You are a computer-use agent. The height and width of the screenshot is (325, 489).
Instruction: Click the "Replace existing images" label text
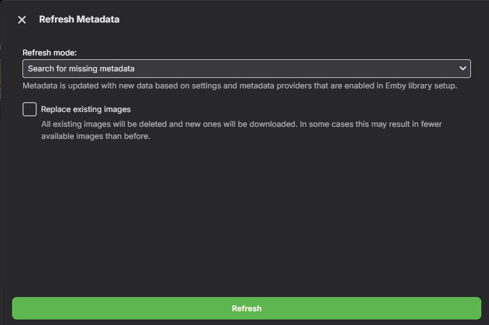point(86,109)
